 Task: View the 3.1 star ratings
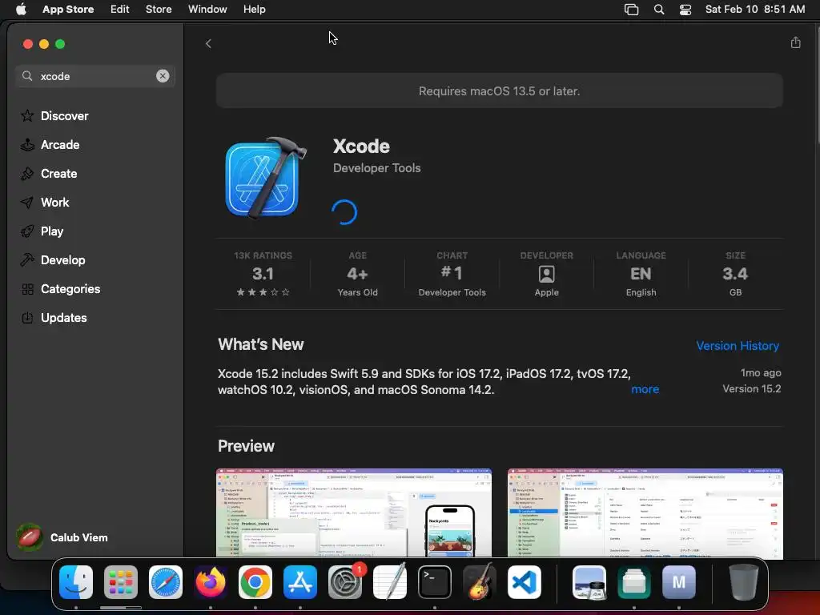(263, 274)
